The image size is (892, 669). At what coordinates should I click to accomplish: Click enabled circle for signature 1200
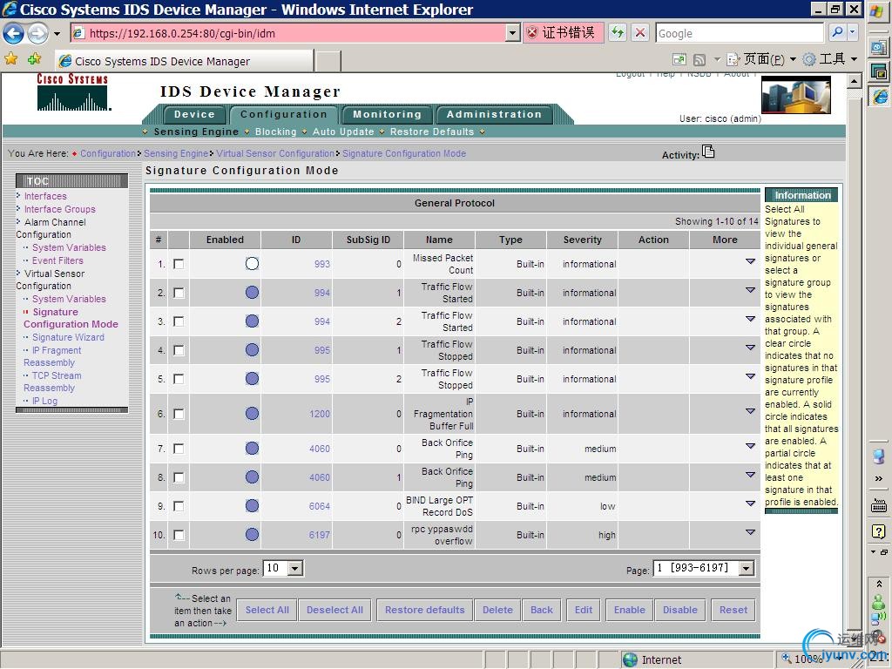[252, 414]
